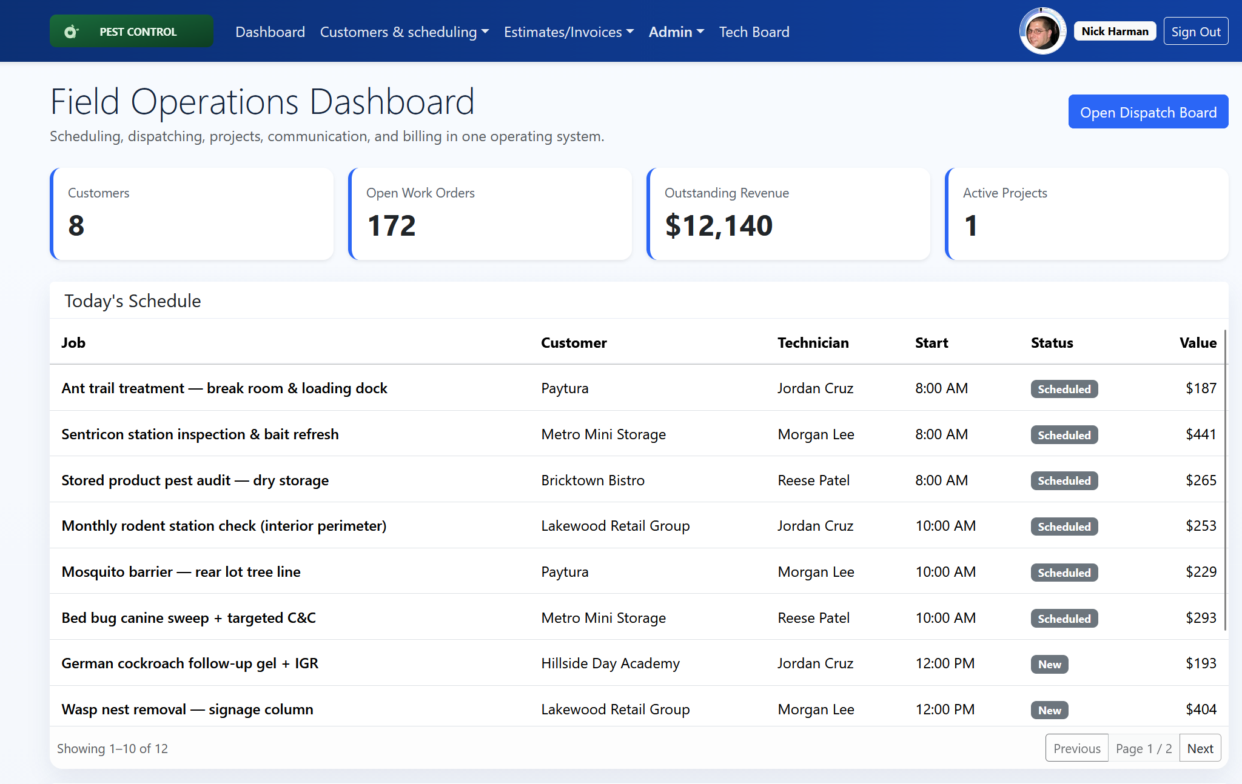Click customer Hillside Day Academy

610,663
